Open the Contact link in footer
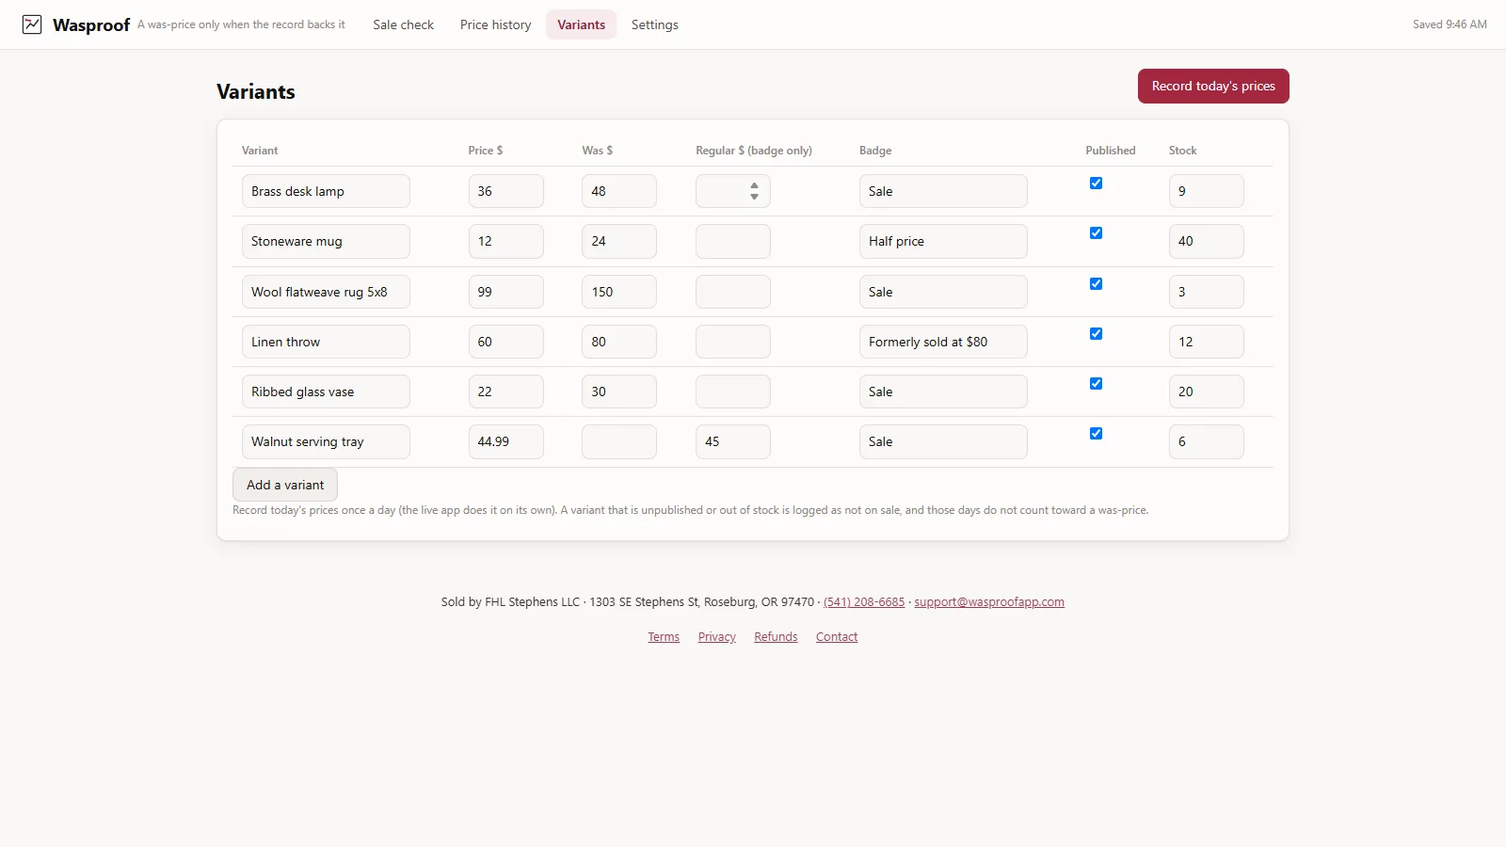This screenshot has height=847, width=1506. tap(837, 637)
